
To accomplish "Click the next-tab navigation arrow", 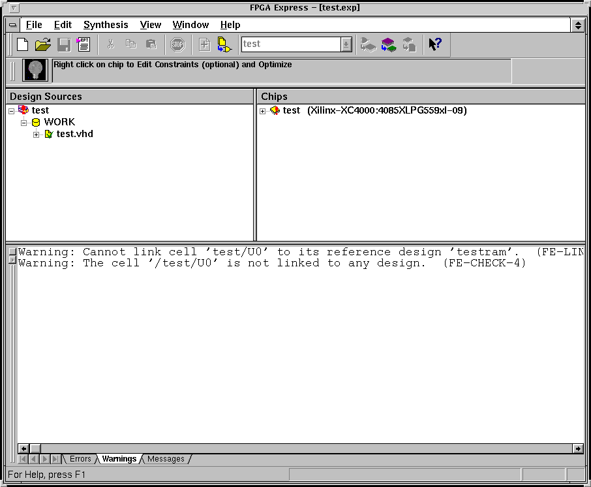I will click(45, 459).
